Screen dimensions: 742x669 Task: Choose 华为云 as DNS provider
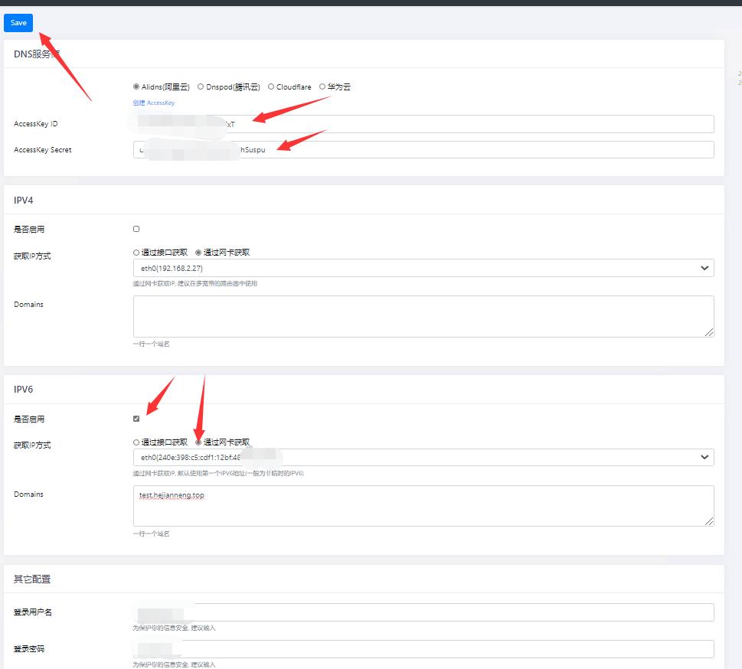(x=322, y=86)
